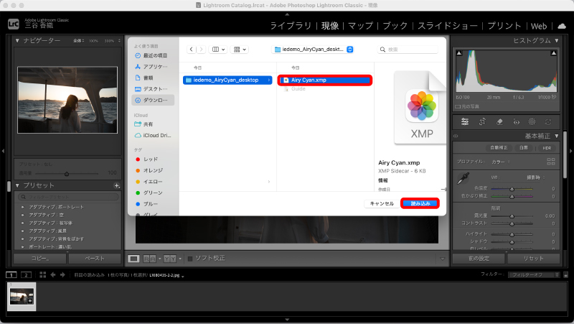
Task: Open the folder path dropdown in dialog
Action: [x=349, y=50]
